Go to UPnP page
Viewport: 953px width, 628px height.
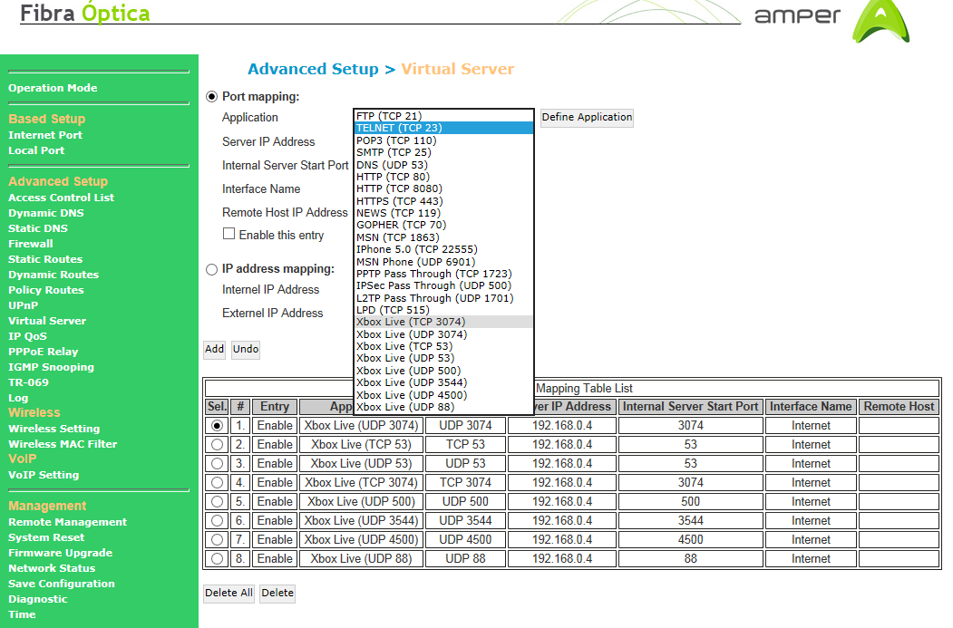click(23, 305)
